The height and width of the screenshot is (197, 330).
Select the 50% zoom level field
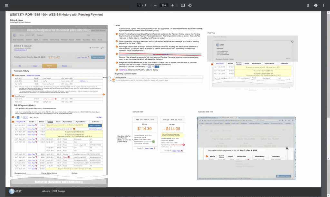pyautogui.click(x=164, y=5)
